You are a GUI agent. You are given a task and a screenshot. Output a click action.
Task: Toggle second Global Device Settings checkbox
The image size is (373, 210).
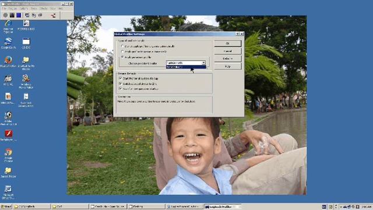120,83
